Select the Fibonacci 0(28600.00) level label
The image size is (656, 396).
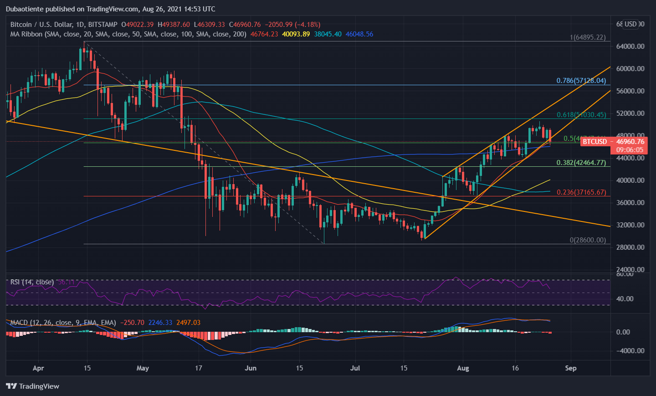[x=588, y=240]
